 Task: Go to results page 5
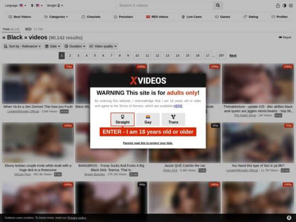coord(95,55)
